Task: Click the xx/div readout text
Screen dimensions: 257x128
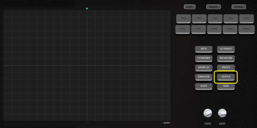Action: 166,123
